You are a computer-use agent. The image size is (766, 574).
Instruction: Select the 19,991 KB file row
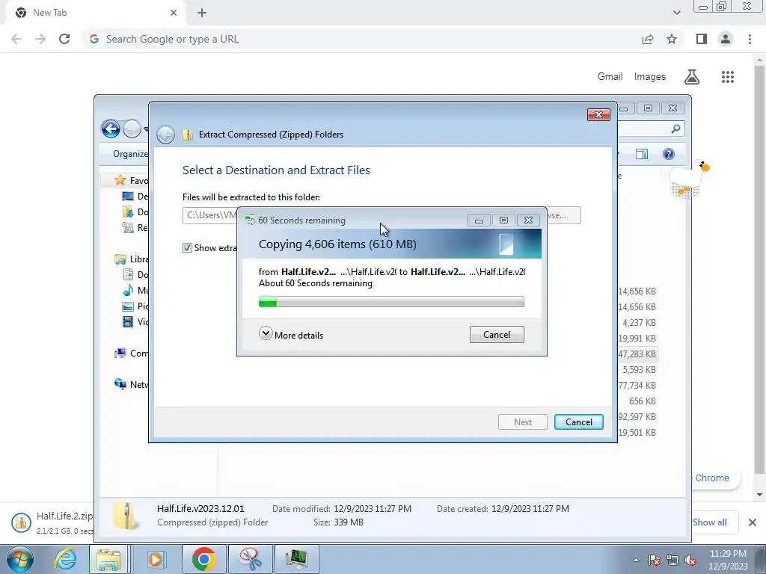pos(637,339)
